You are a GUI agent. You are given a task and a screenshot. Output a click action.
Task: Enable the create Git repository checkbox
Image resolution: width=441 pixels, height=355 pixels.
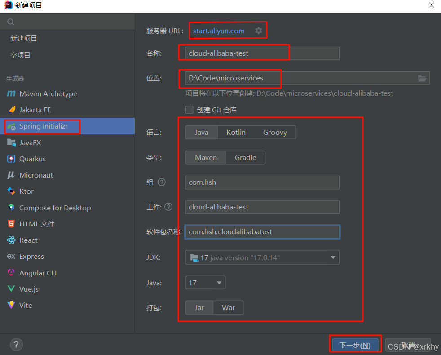click(x=189, y=110)
